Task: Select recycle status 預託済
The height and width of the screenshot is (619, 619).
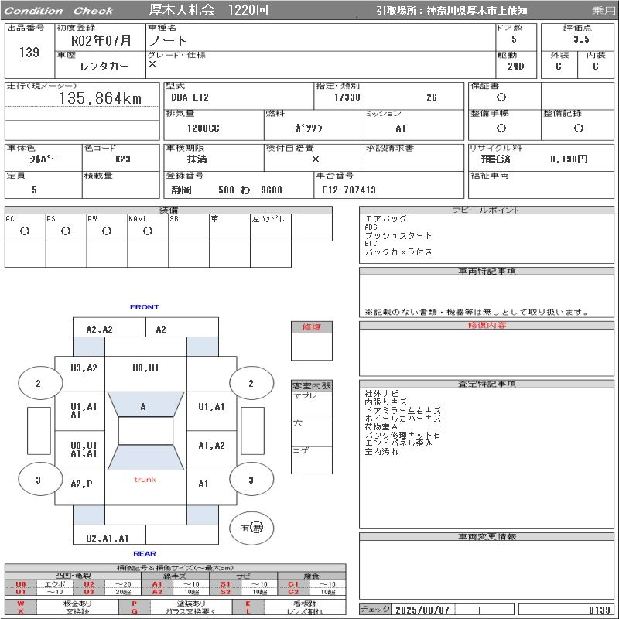Action: (x=496, y=159)
